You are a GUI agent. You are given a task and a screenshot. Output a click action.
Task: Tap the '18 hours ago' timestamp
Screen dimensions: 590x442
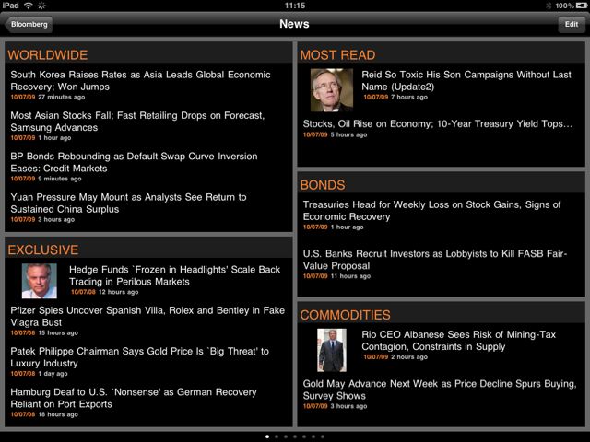(x=58, y=414)
